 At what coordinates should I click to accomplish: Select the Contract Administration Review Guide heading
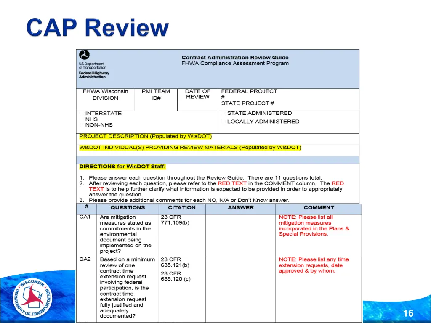pos(235,57)
